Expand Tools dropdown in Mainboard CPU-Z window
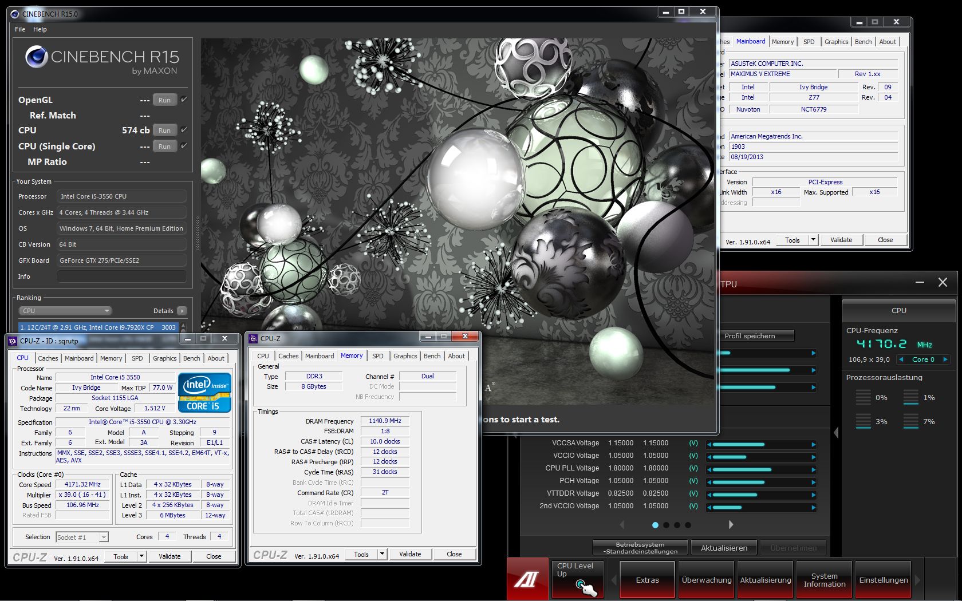Image resolution: width=962 pixels, height=601 pixels. tap(813, 240)
